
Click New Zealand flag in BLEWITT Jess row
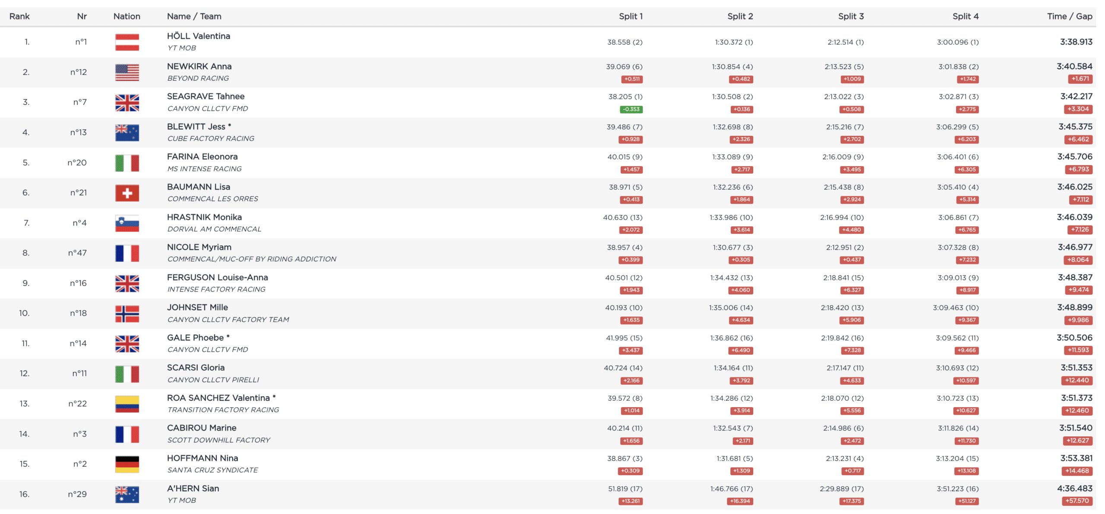click(x=127, y=133)
